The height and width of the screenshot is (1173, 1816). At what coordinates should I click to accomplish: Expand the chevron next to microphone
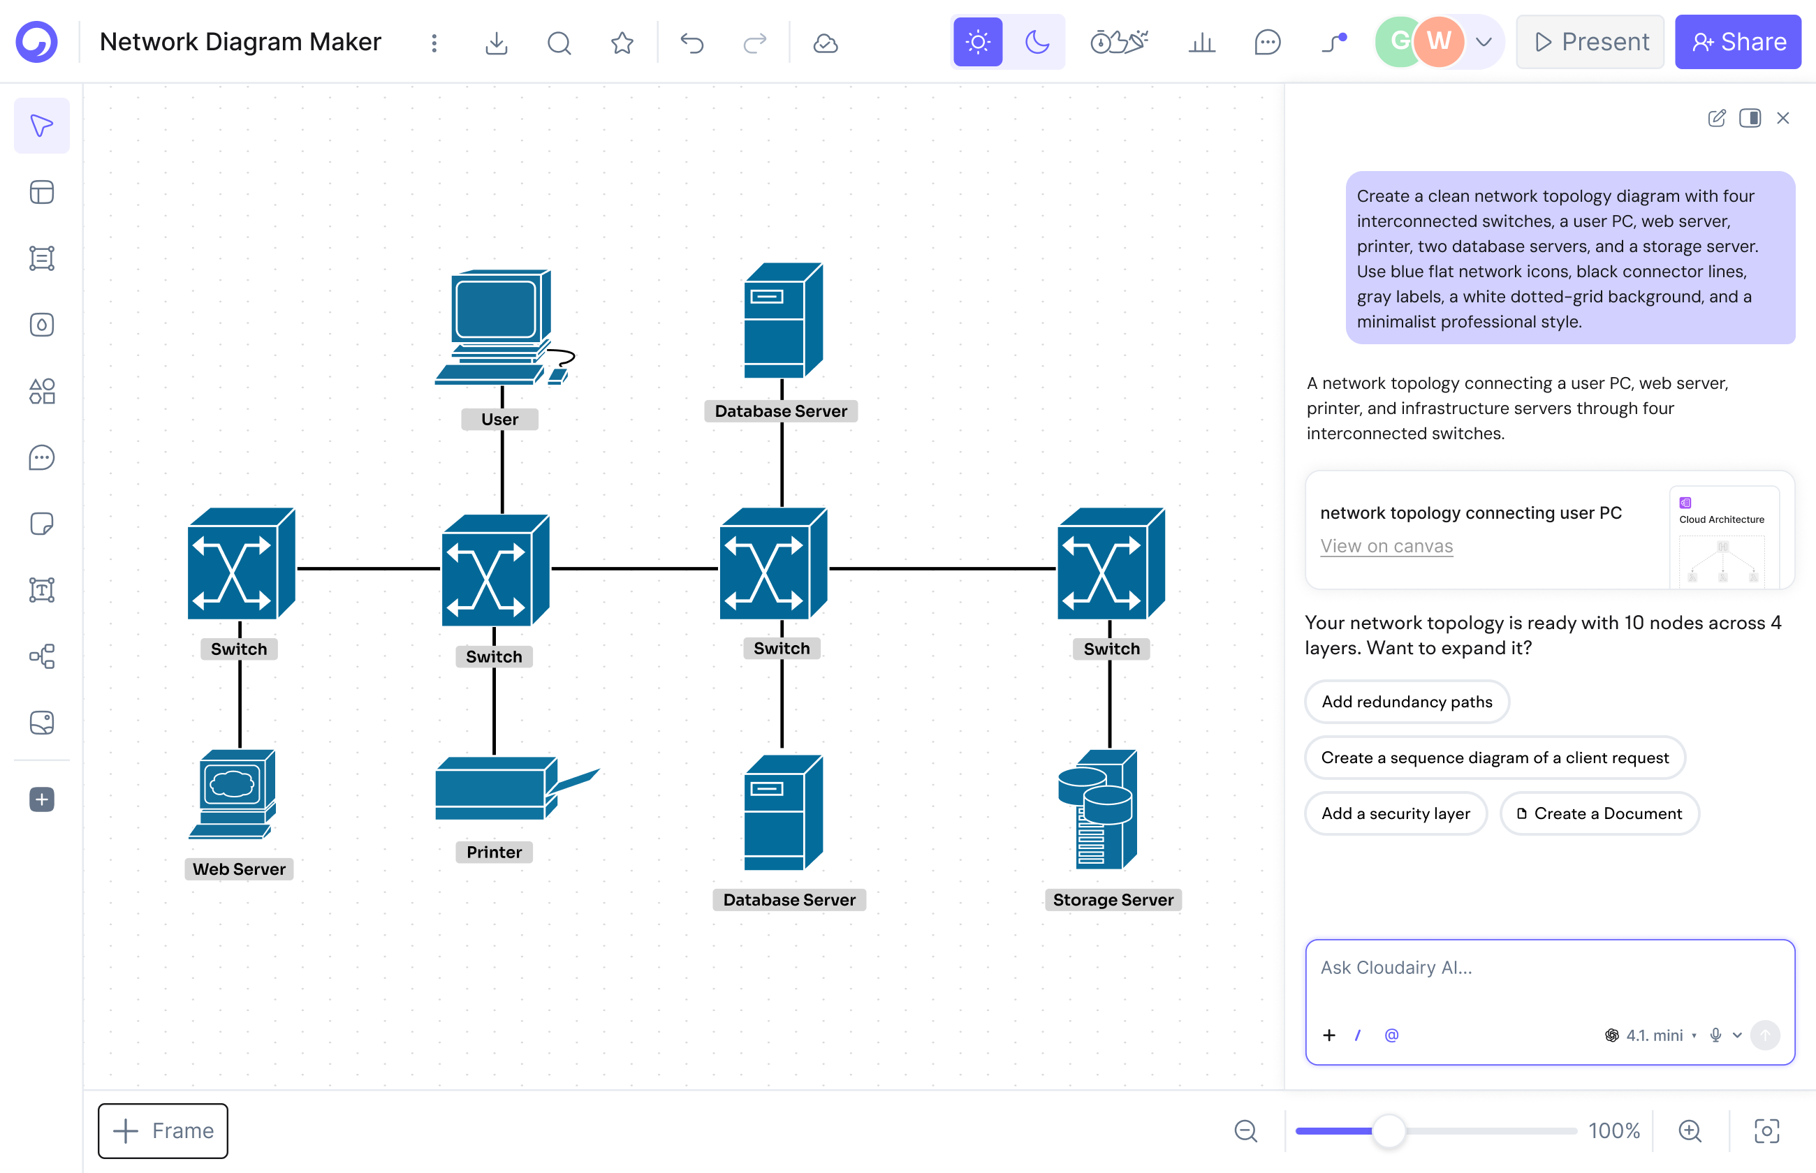coord(1738,1035)
